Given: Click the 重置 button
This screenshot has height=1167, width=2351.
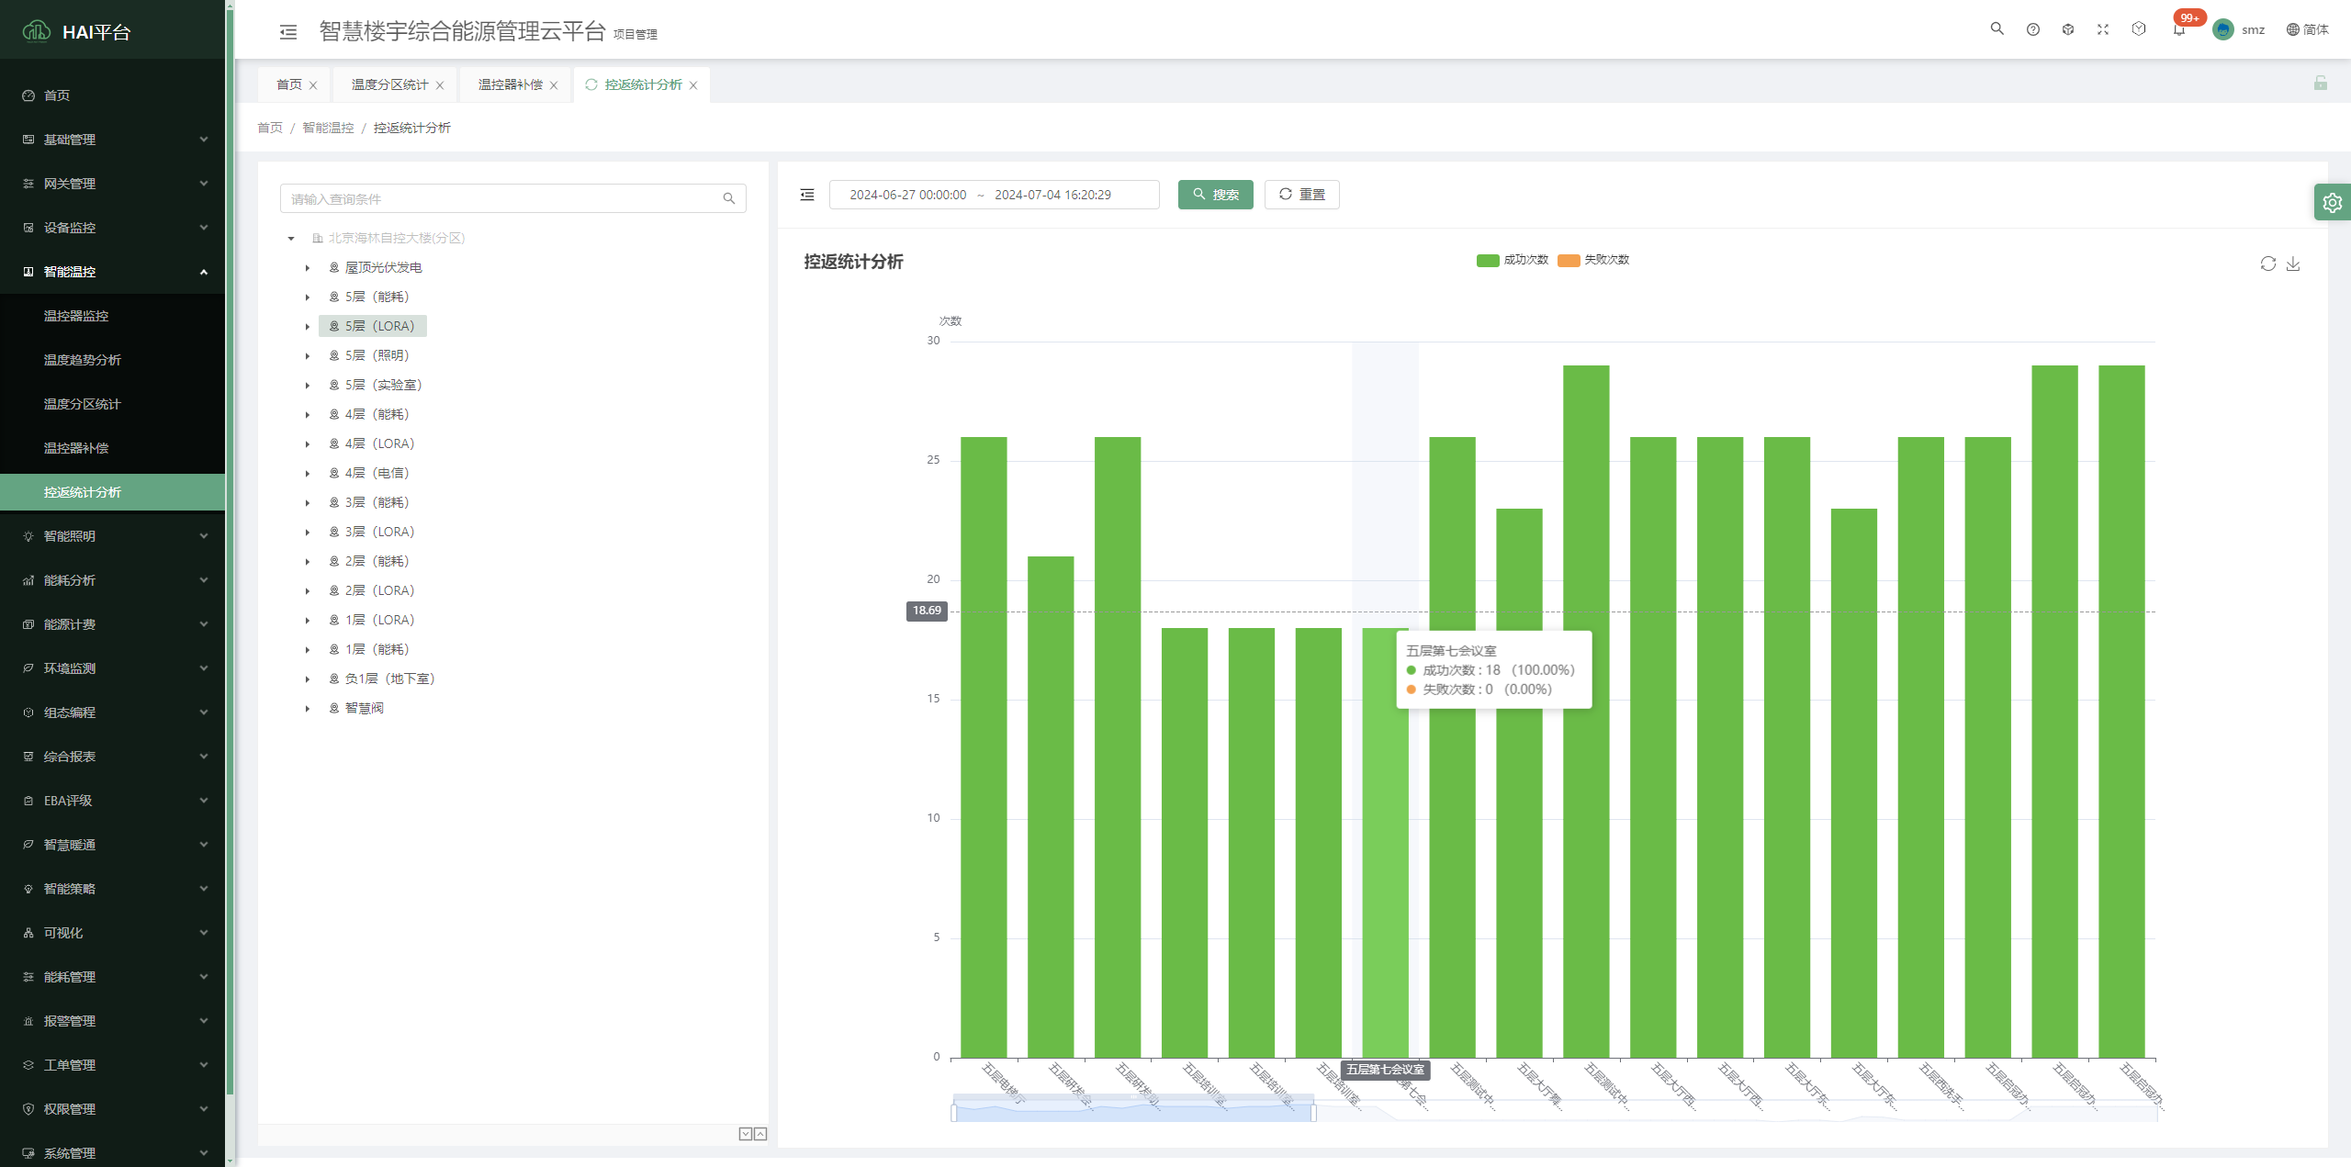Looking at the screenshot, I should pos(1301,195).
